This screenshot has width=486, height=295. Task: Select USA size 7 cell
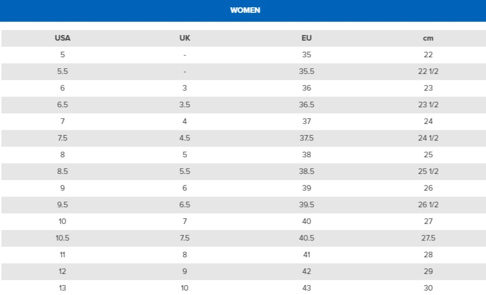tap(62, 122)
